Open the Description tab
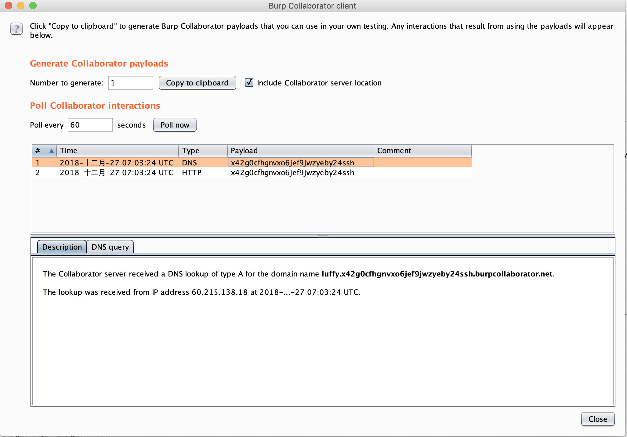 click(62, 247)
